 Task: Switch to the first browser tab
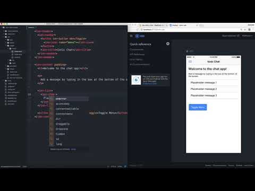point(154,25)
